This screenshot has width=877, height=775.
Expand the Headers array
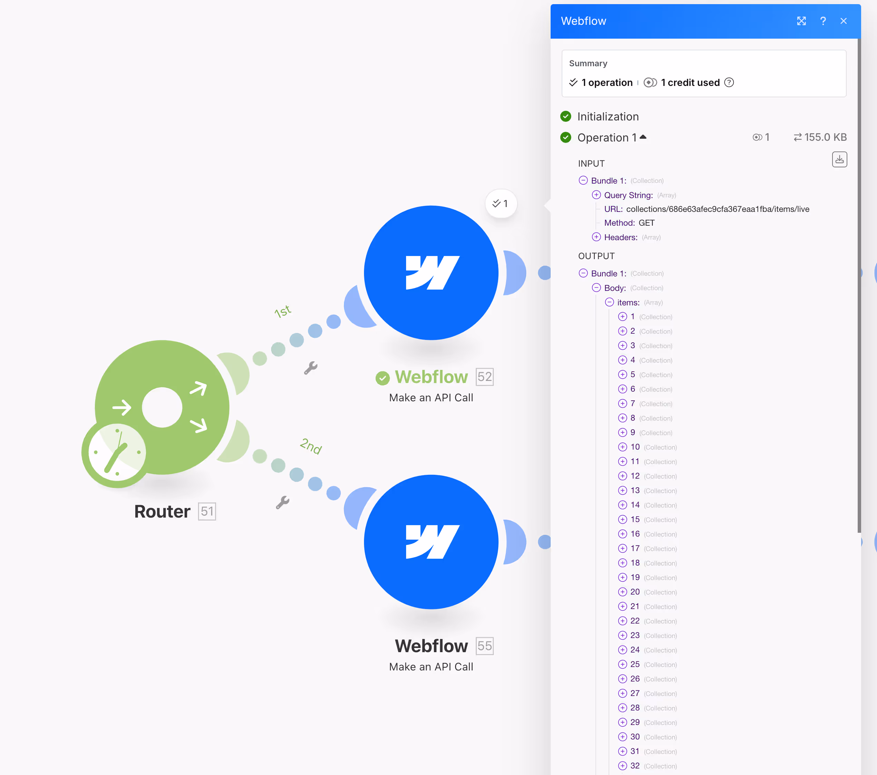tap(596, 237)
